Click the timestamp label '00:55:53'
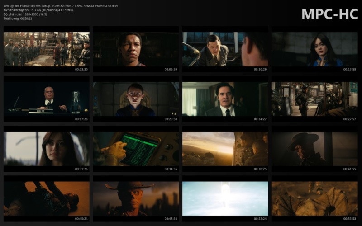Image resolution: width=362 pixels, height=226 pixels. (349, 219)
